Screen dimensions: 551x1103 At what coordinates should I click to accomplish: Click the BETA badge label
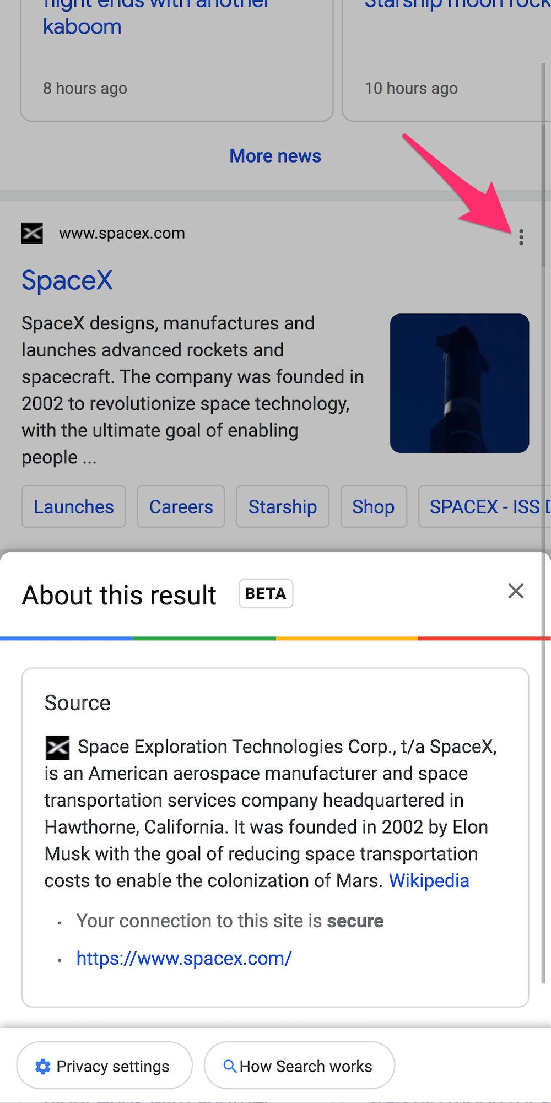tap(266, 594)
